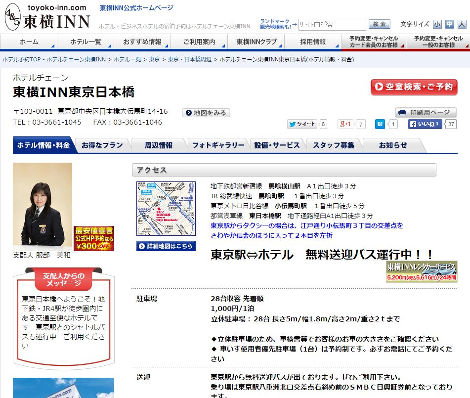The height and width of the screenshot is (398, 470).
Task: Click the 地図をみる map button
Action: tap(206, 113)
